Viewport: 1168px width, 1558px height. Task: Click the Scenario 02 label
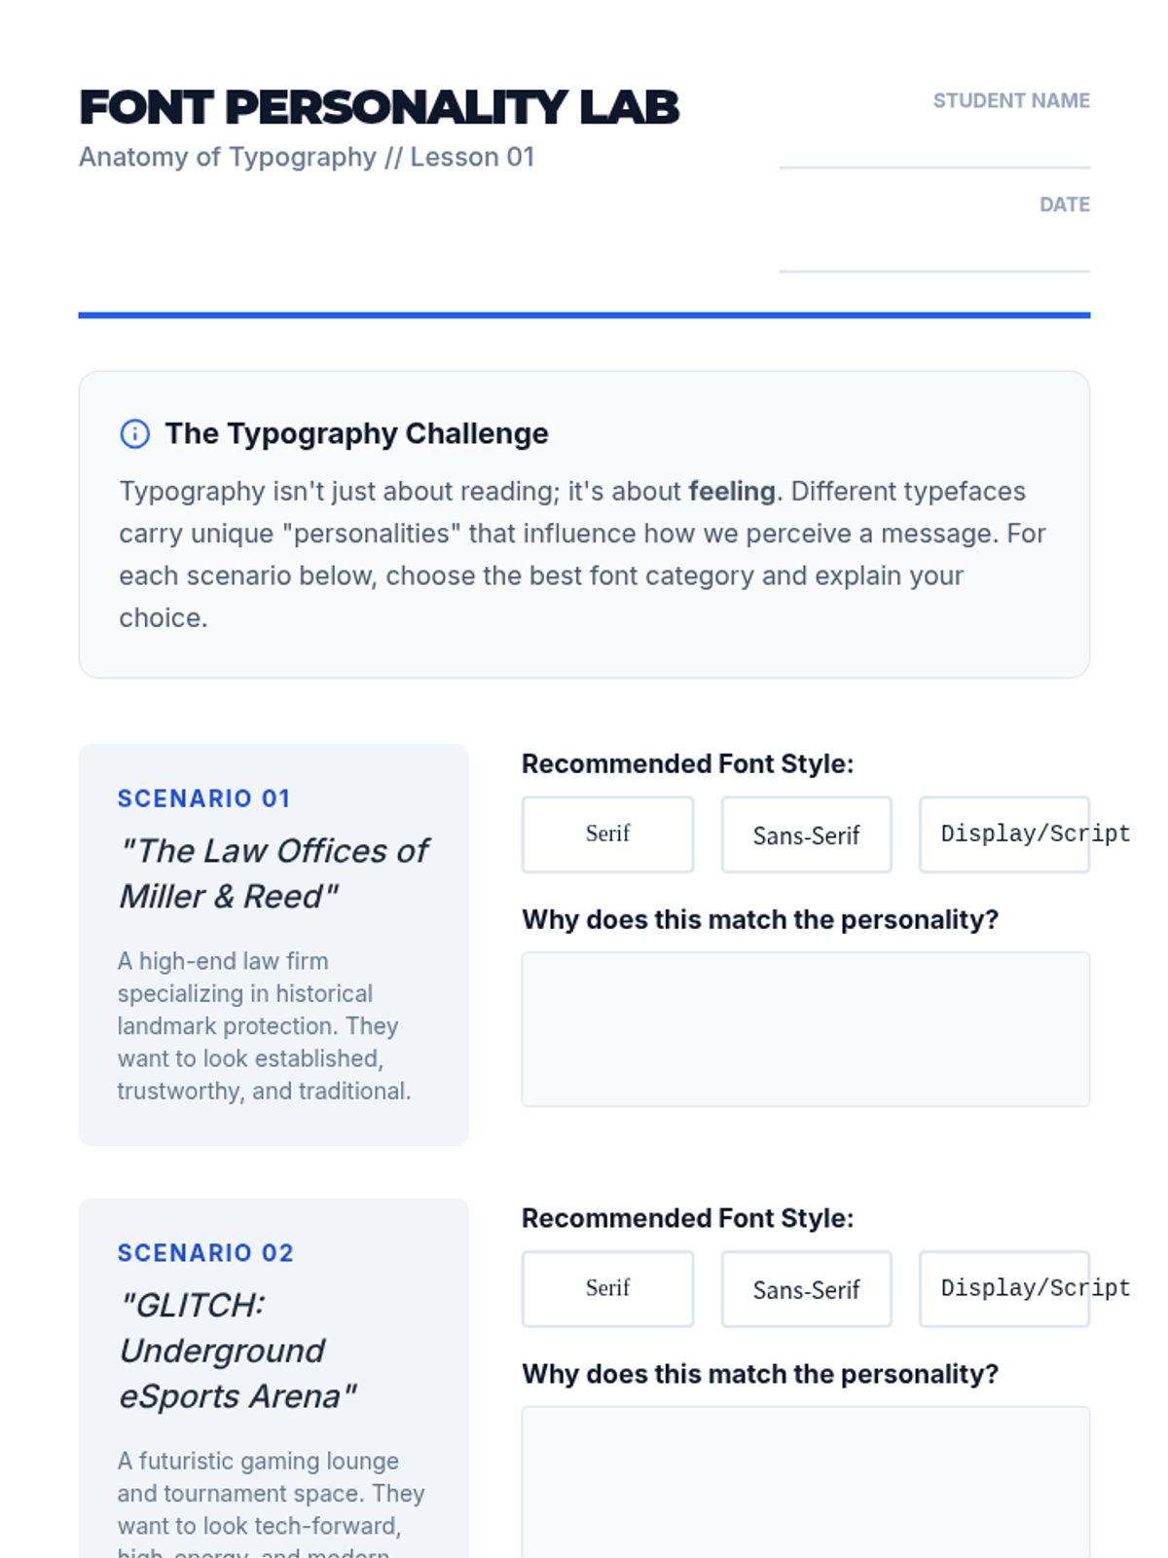tap(205, 1253)
